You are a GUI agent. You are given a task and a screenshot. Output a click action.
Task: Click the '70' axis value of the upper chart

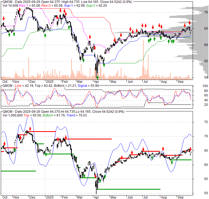click(206, 12)
